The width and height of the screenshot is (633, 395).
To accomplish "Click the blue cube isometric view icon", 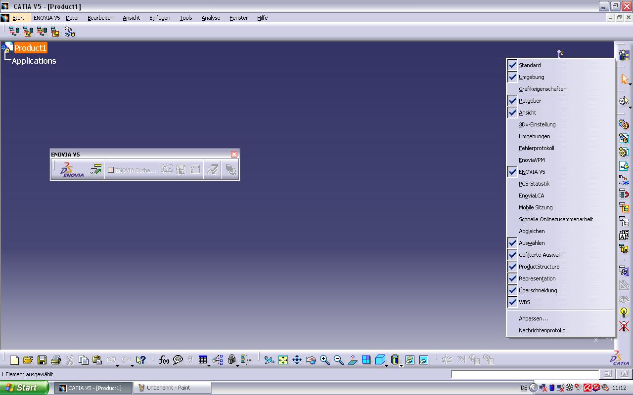I will pos(380,360).
